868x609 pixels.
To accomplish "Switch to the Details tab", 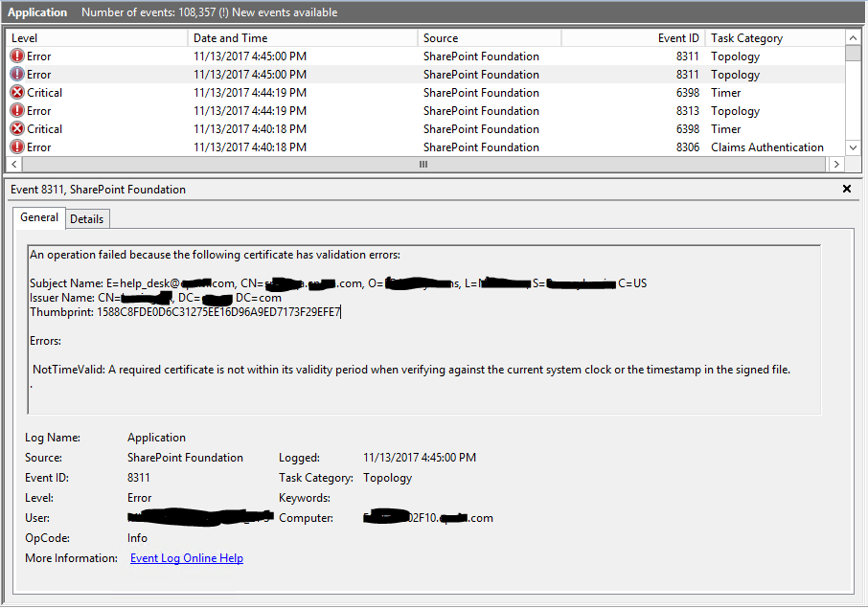I will click(x=87, y=219).
